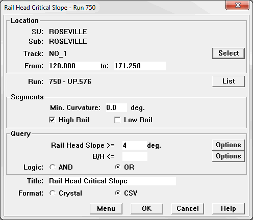Confirm the query with OK

pos(147,209)
